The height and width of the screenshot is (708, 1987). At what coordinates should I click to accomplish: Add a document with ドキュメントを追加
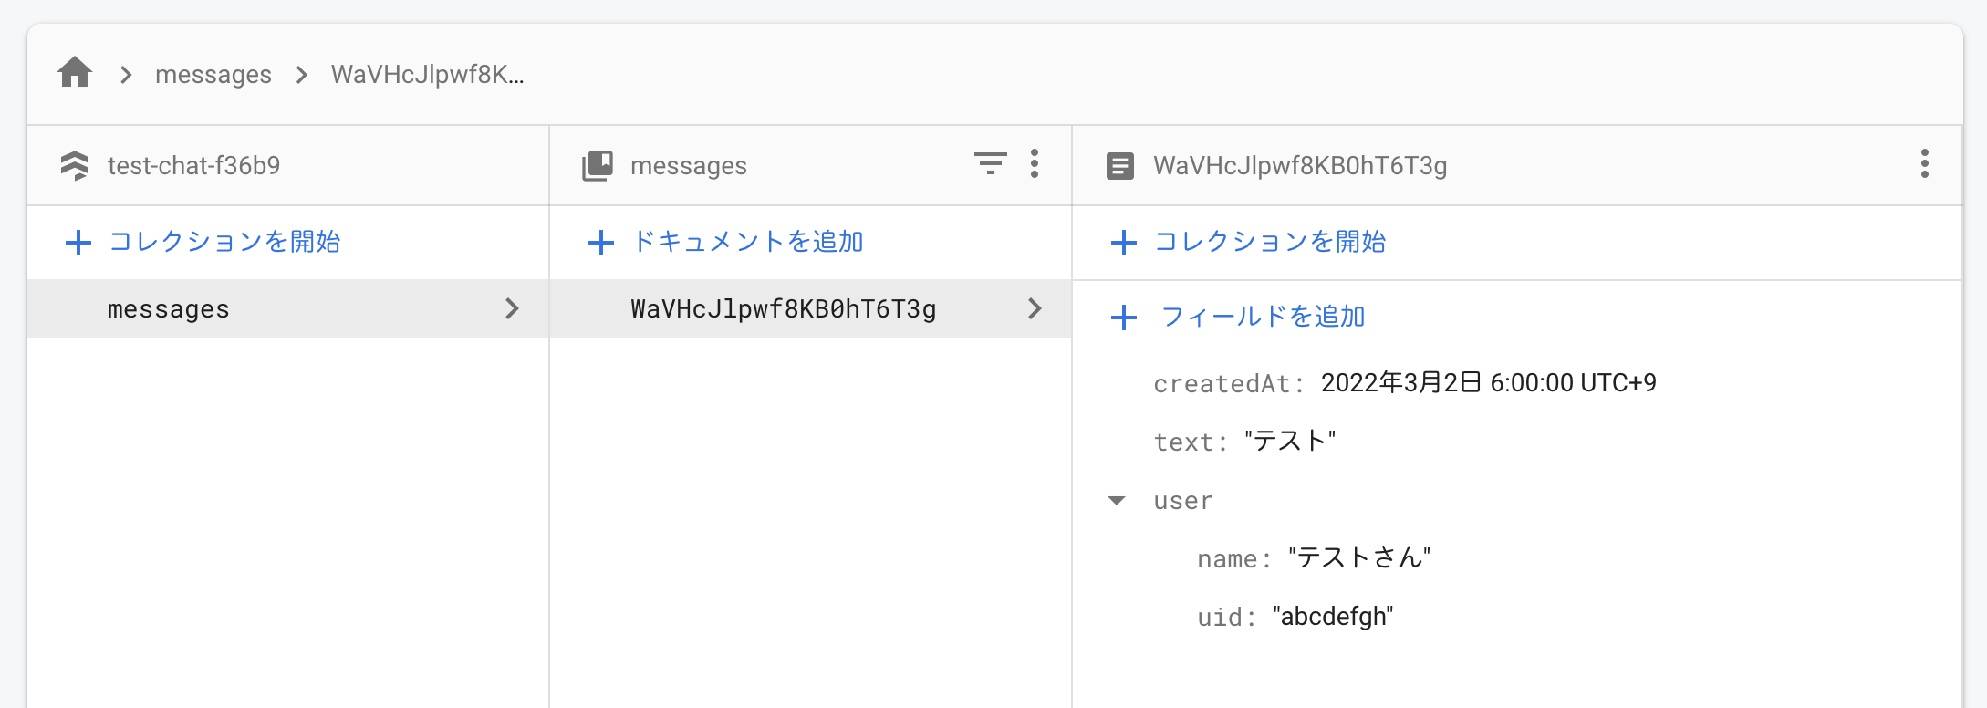(x=725, y=242)
